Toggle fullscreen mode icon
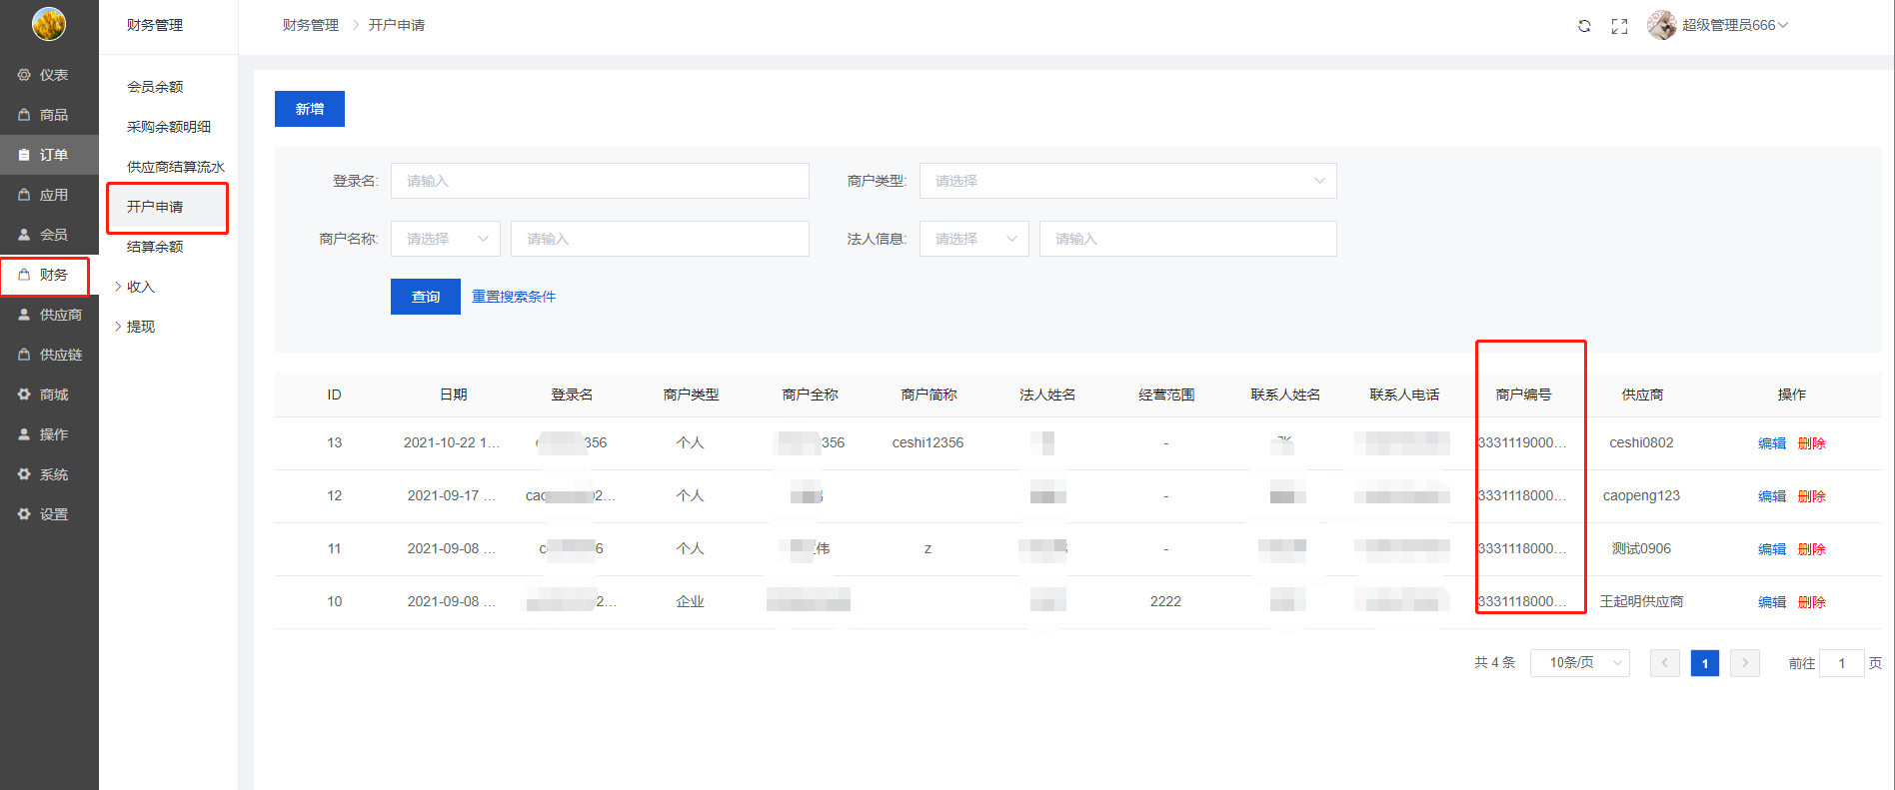1895x790 pixels. pyautogui.click(x=1619, y=26)
